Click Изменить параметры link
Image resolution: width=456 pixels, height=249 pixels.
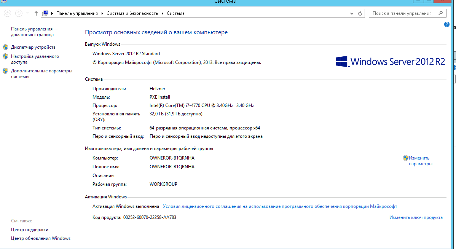tap(421, 161)
